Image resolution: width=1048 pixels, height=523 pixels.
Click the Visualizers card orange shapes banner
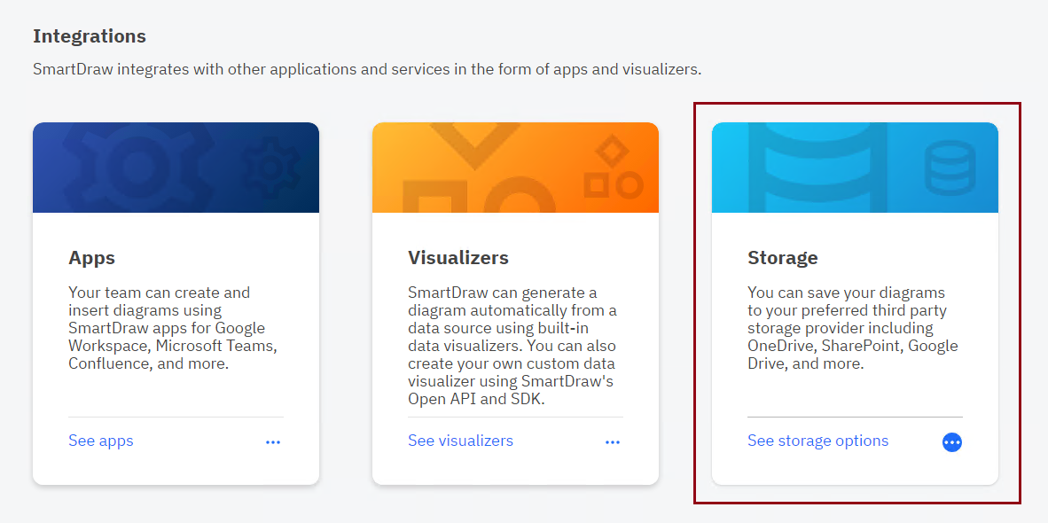(515, 168)
